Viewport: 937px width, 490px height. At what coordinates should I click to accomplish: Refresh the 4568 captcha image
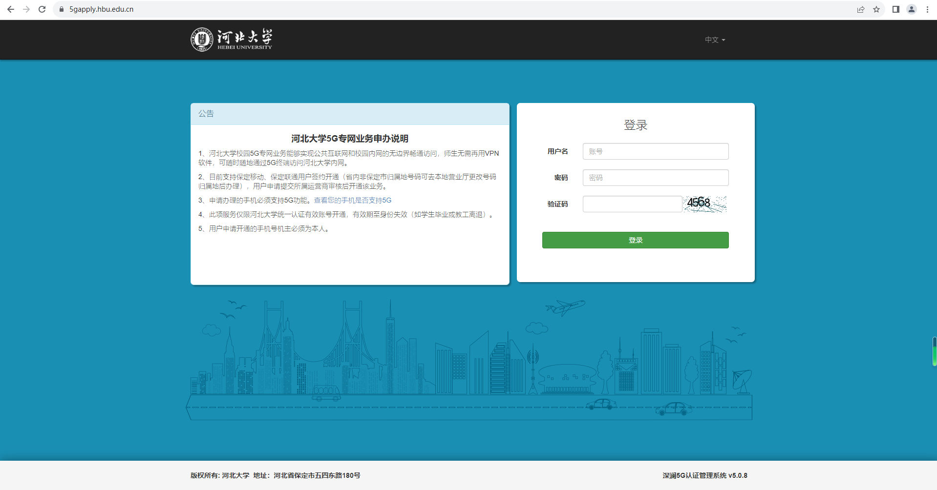coord(705,204)
